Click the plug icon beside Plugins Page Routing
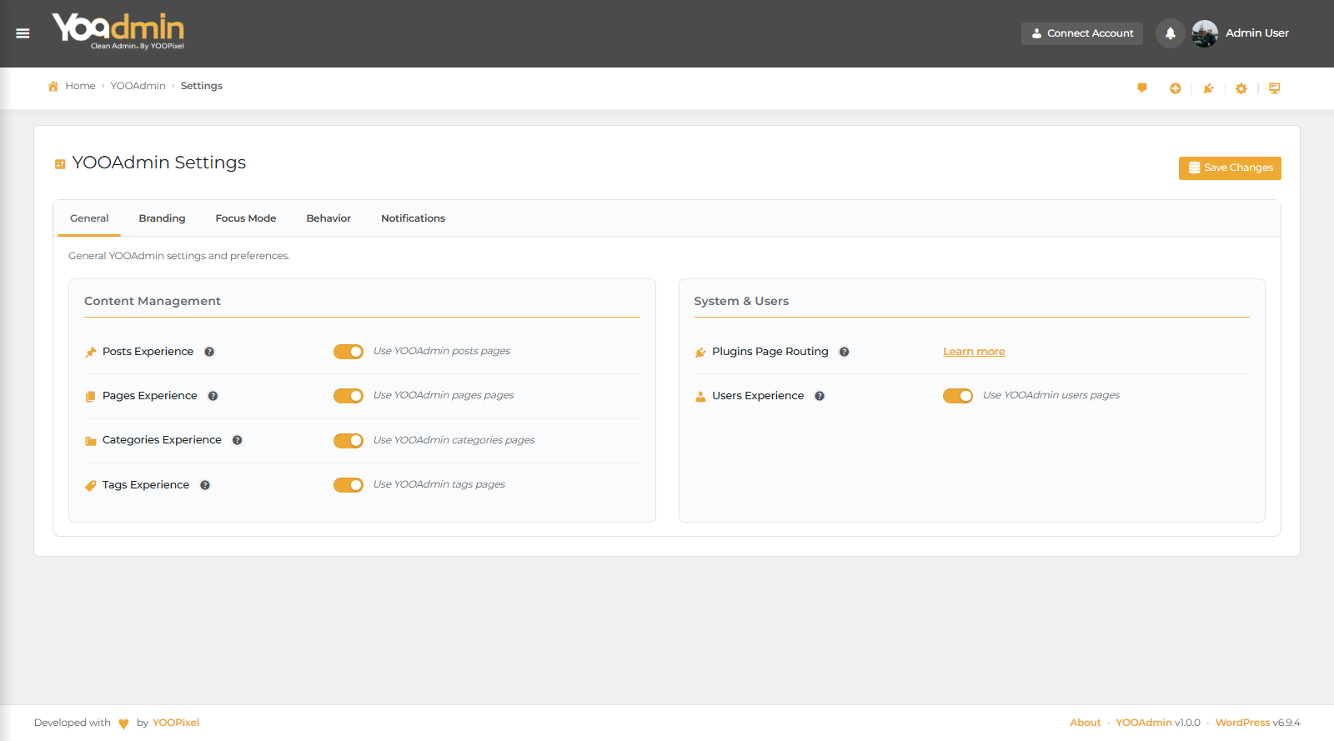This screenshot has width=1334, height=741. (x=700, y=353)
